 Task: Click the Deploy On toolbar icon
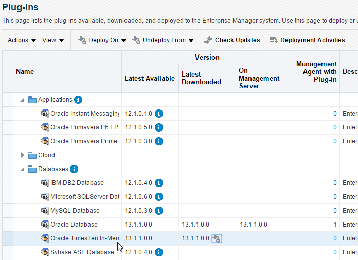(82, 40)
